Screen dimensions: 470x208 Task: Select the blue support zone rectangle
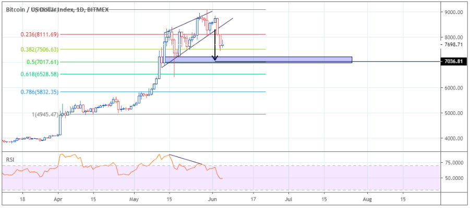coord(258,60)
